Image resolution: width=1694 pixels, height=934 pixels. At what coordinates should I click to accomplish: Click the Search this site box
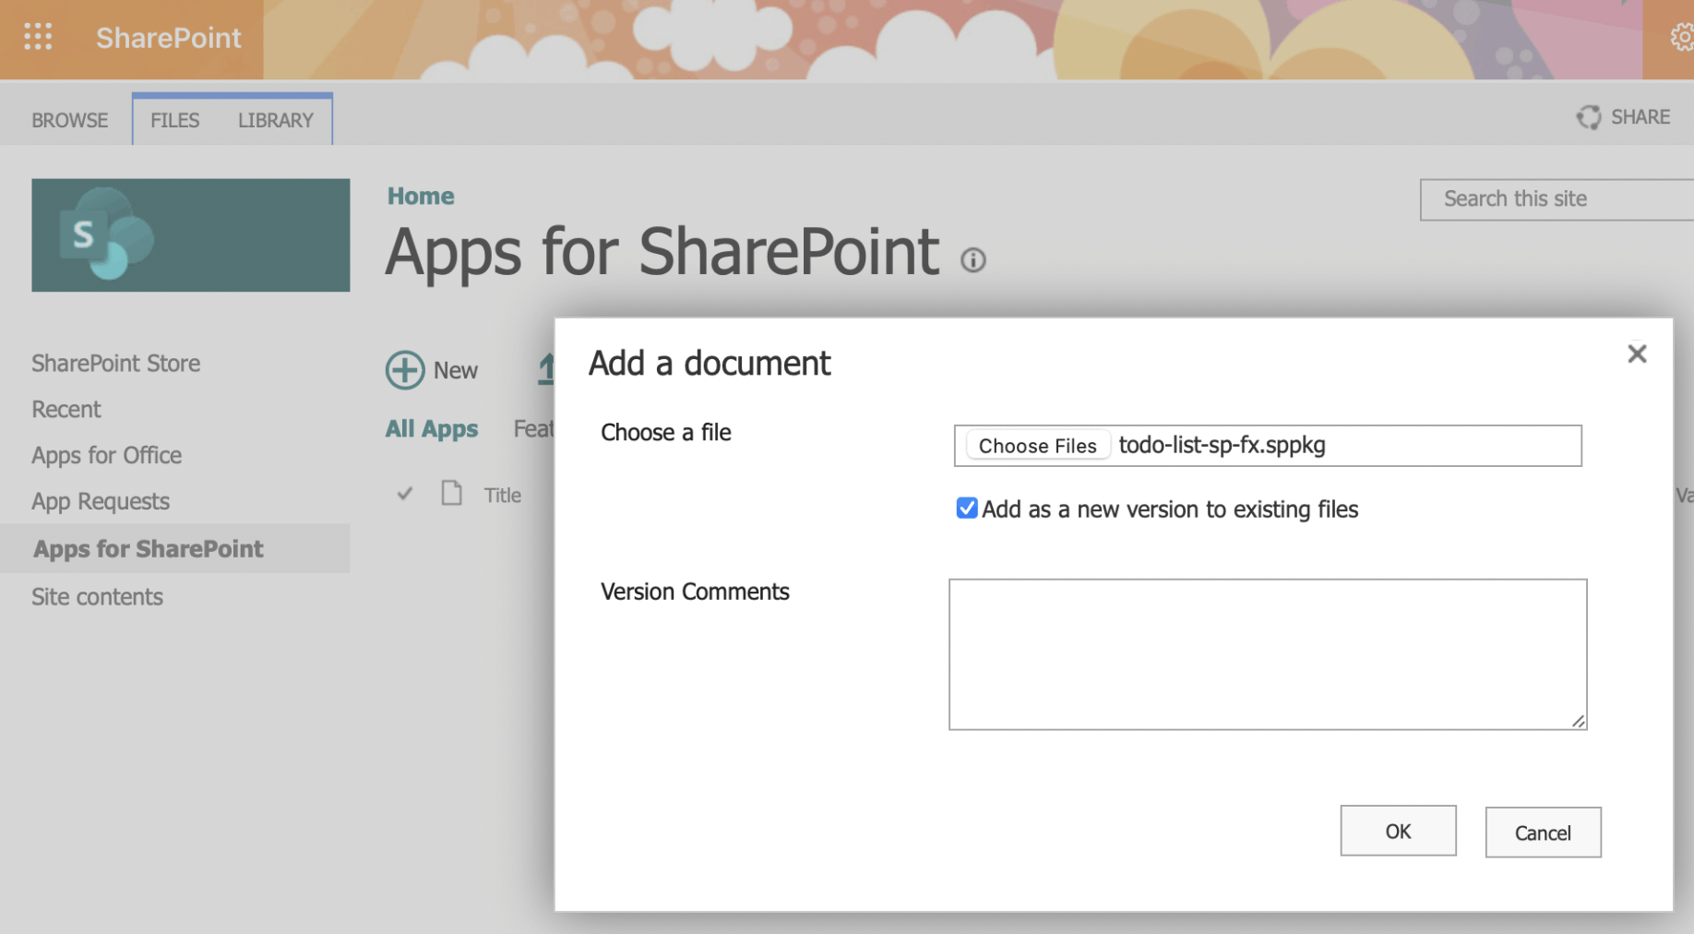pyautogui.click(x=1556, y=199)
